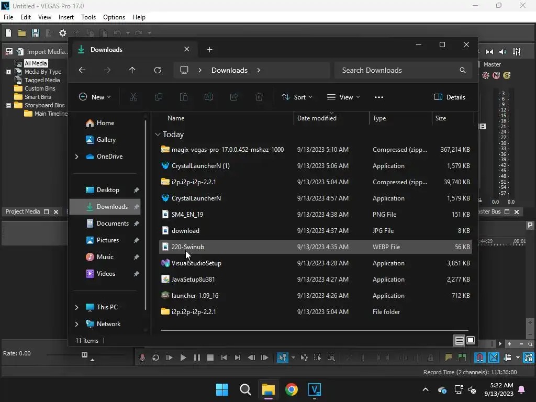Click the Insert Marker icon
536x402 pixels.
pos(449,358)
